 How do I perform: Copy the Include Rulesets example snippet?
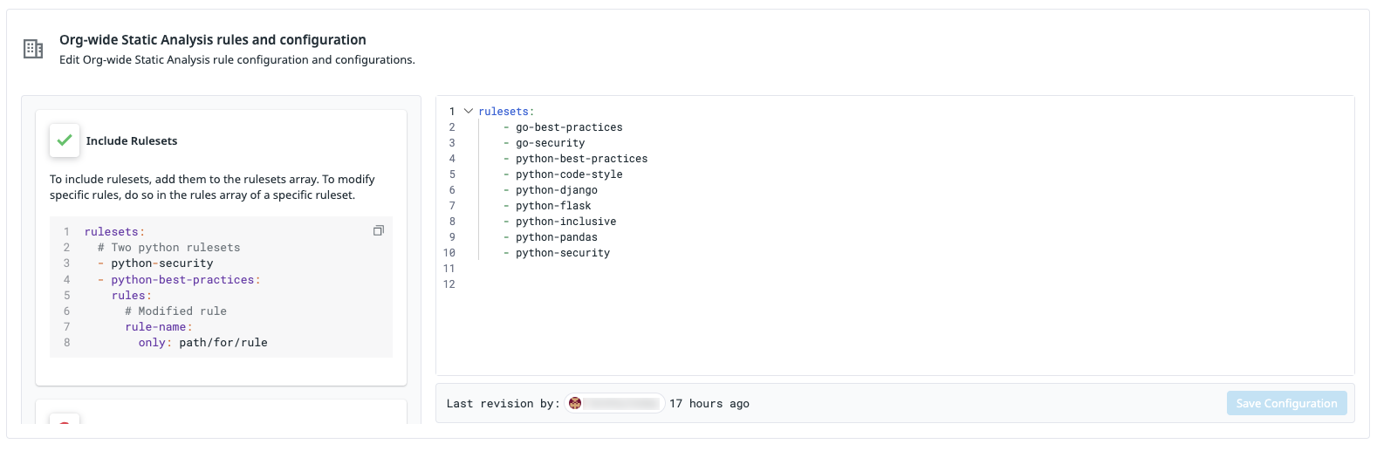pos(379,230)
